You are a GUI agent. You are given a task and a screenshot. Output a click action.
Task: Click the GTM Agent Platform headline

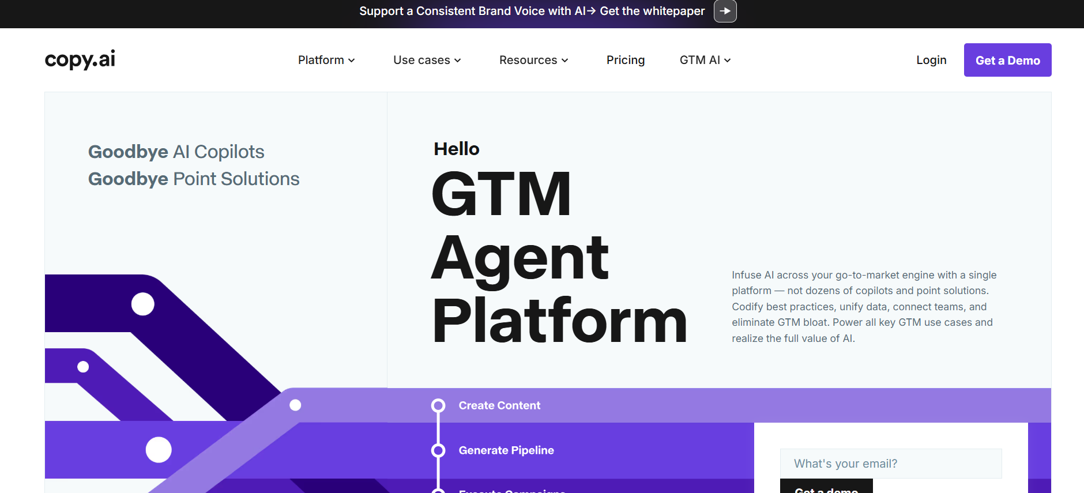(559, 257)
